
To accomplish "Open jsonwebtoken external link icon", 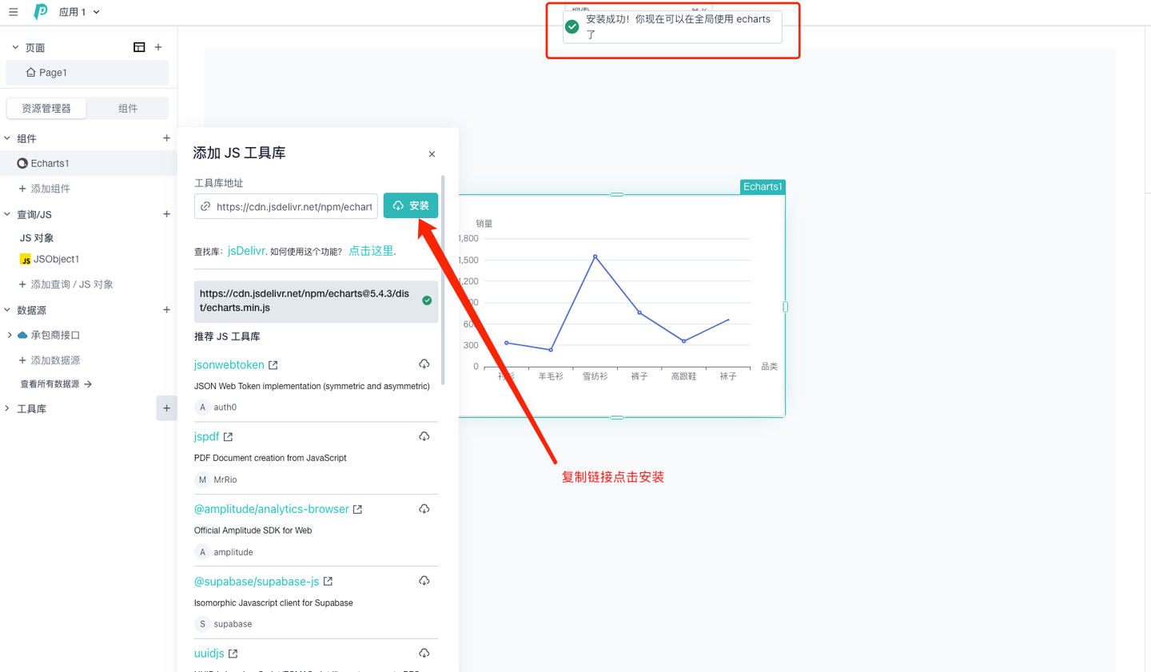I will point(273,365).
